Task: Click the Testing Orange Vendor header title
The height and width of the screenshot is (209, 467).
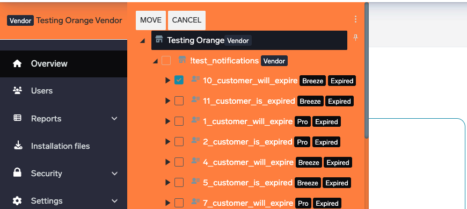Action: [x=79, y=20]
